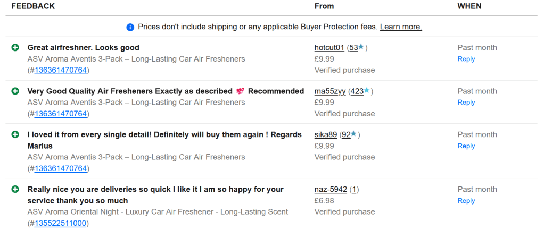This screenshot has height=230, width=544.
Task: Reply to hotcut01's feedback
Action: 466,59
